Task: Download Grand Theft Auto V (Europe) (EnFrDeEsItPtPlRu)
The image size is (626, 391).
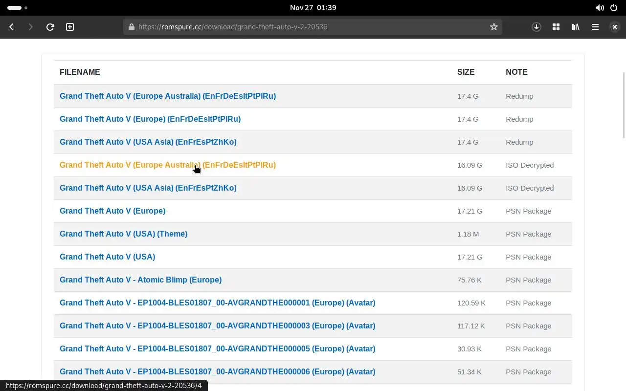Action: (x=150, y=119)
